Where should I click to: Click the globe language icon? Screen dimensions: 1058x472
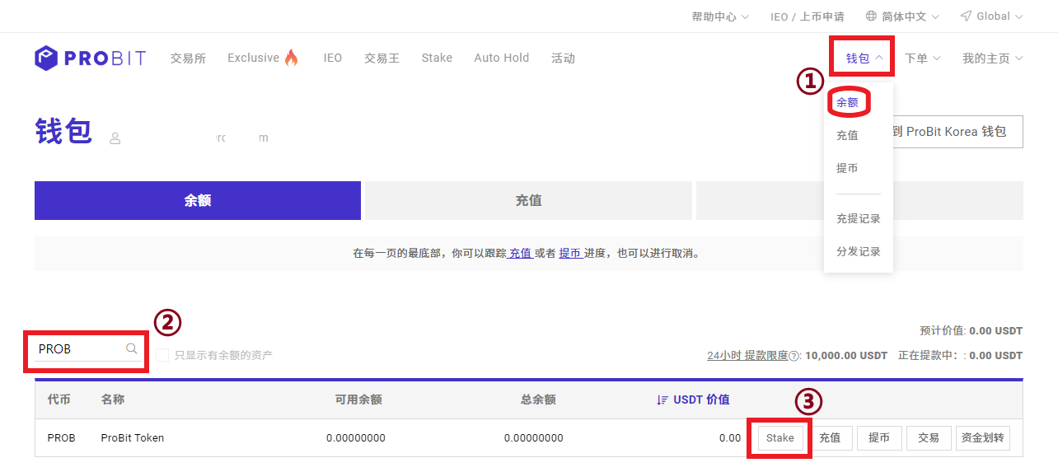click(x=871, y=16)
